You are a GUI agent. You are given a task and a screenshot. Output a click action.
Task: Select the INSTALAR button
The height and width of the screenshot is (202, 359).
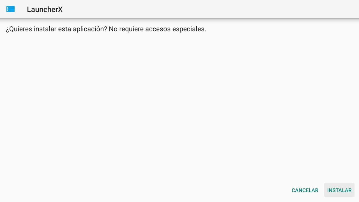[x=339, y=190]
